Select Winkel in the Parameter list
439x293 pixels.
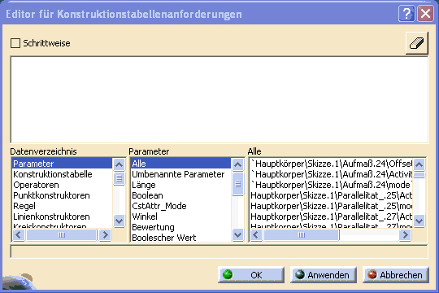tap(180, 216)
